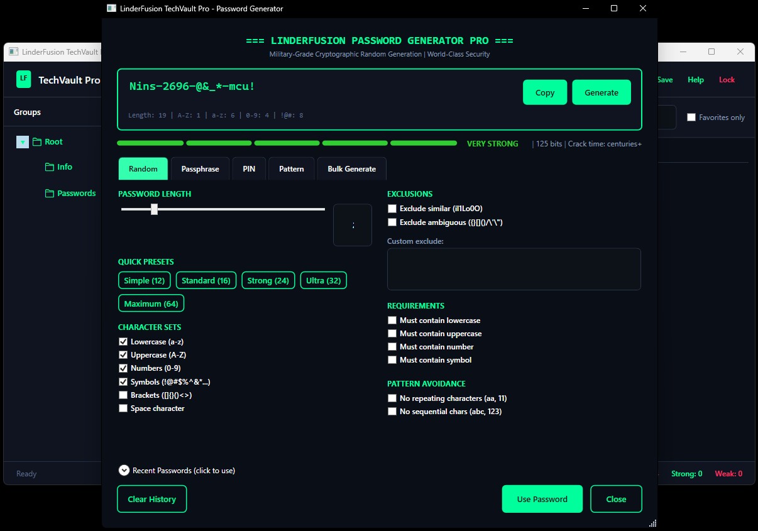Enable No sequential chars pattern avoidance
The image size is (758, 531).
[x=392, y=411]
